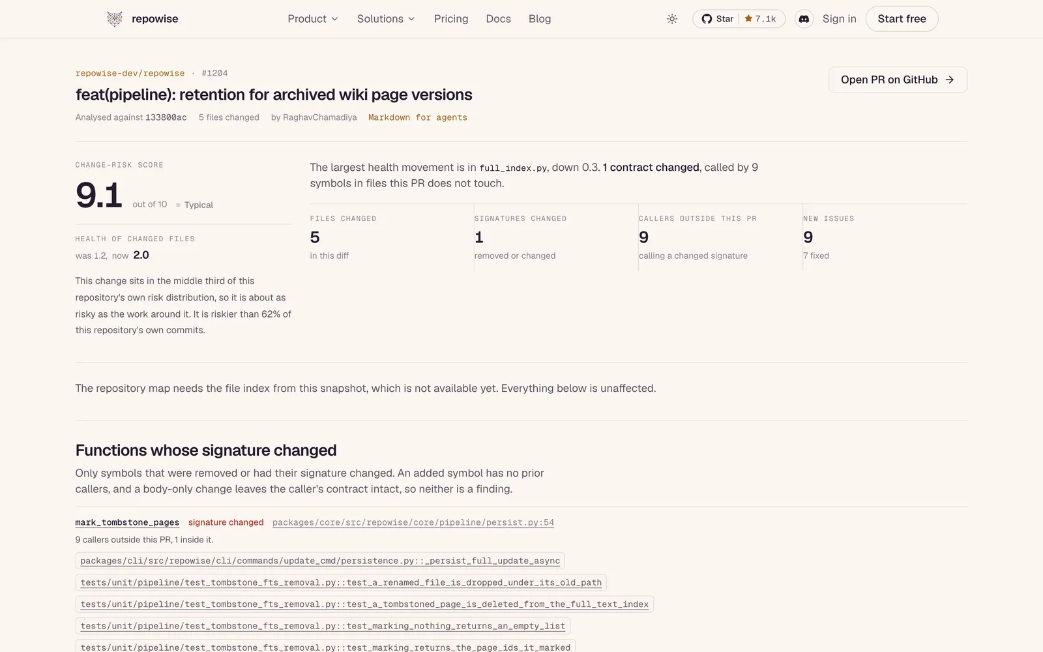Screen dimensions: 1043x652
Task: Toggle the light/dark theme sun icon
Action: (x=672, y=19)
